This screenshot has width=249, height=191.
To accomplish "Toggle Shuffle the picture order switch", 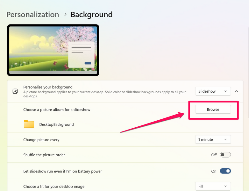I will click(x=225, y=155).
